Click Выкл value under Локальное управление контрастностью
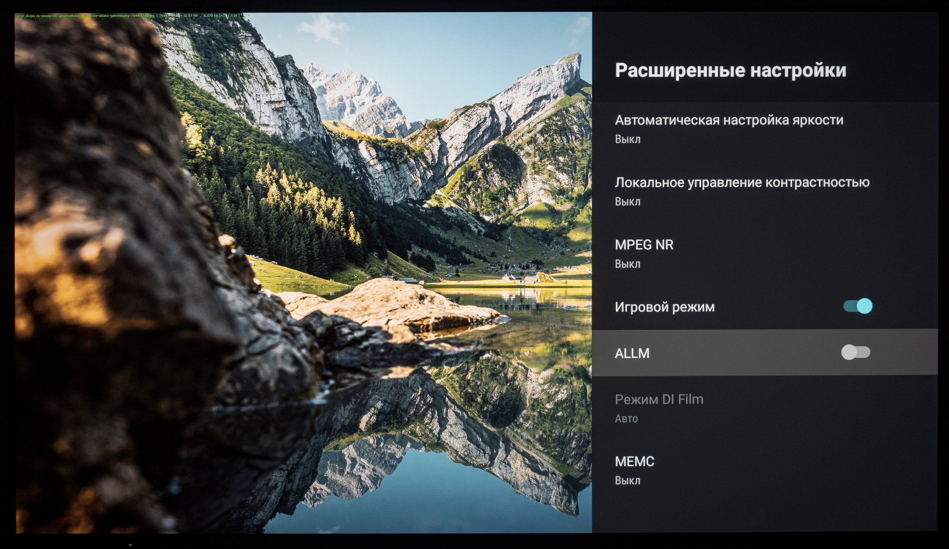 pos(627,201)
